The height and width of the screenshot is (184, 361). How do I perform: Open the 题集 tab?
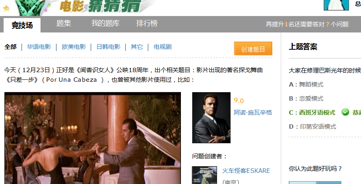64,23
